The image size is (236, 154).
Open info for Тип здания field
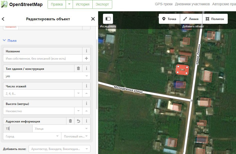(x=86, y=69)
